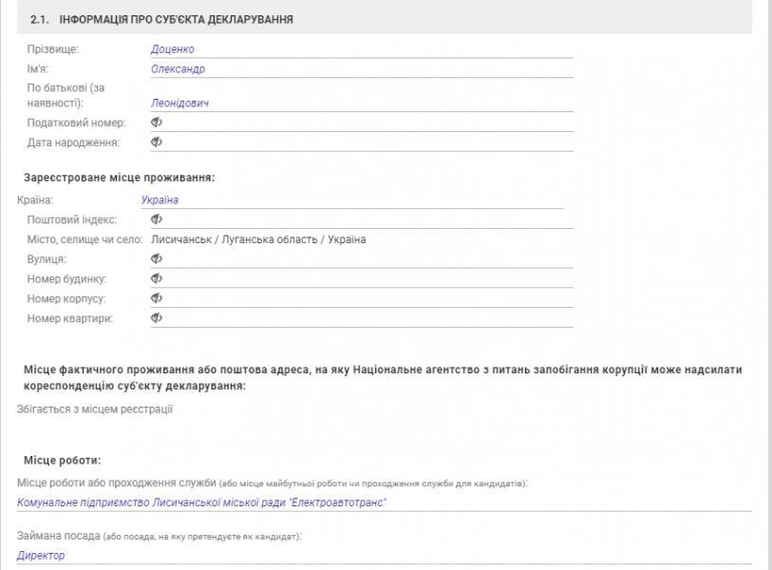Click the surname value Доценко

click(x=173, y=49)
